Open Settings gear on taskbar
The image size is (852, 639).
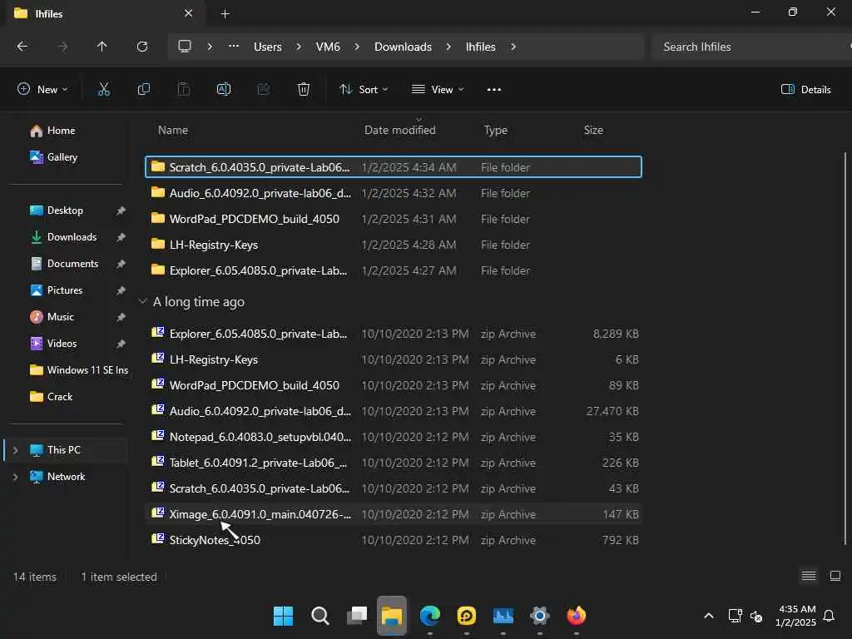coord(539,616)
